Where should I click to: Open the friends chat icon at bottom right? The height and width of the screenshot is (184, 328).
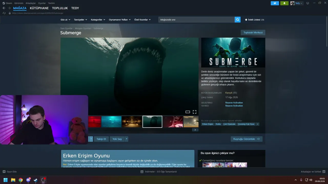(324, 172)
